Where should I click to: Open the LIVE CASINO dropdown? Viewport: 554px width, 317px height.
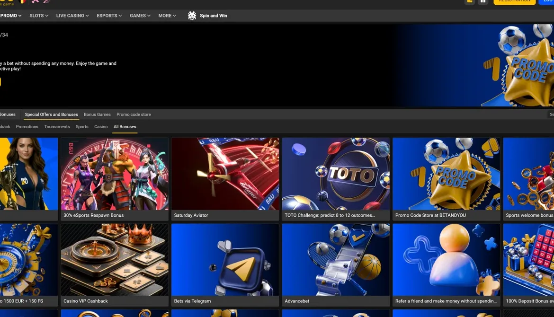click(72, 16)
